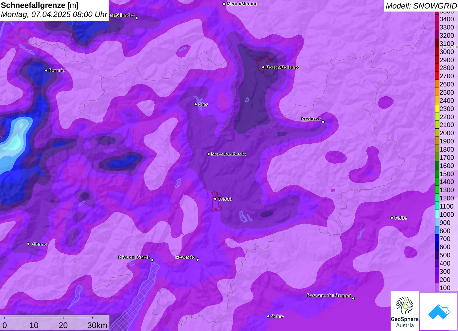Click the red Bolzano city boundary outline

coord(263,64)
